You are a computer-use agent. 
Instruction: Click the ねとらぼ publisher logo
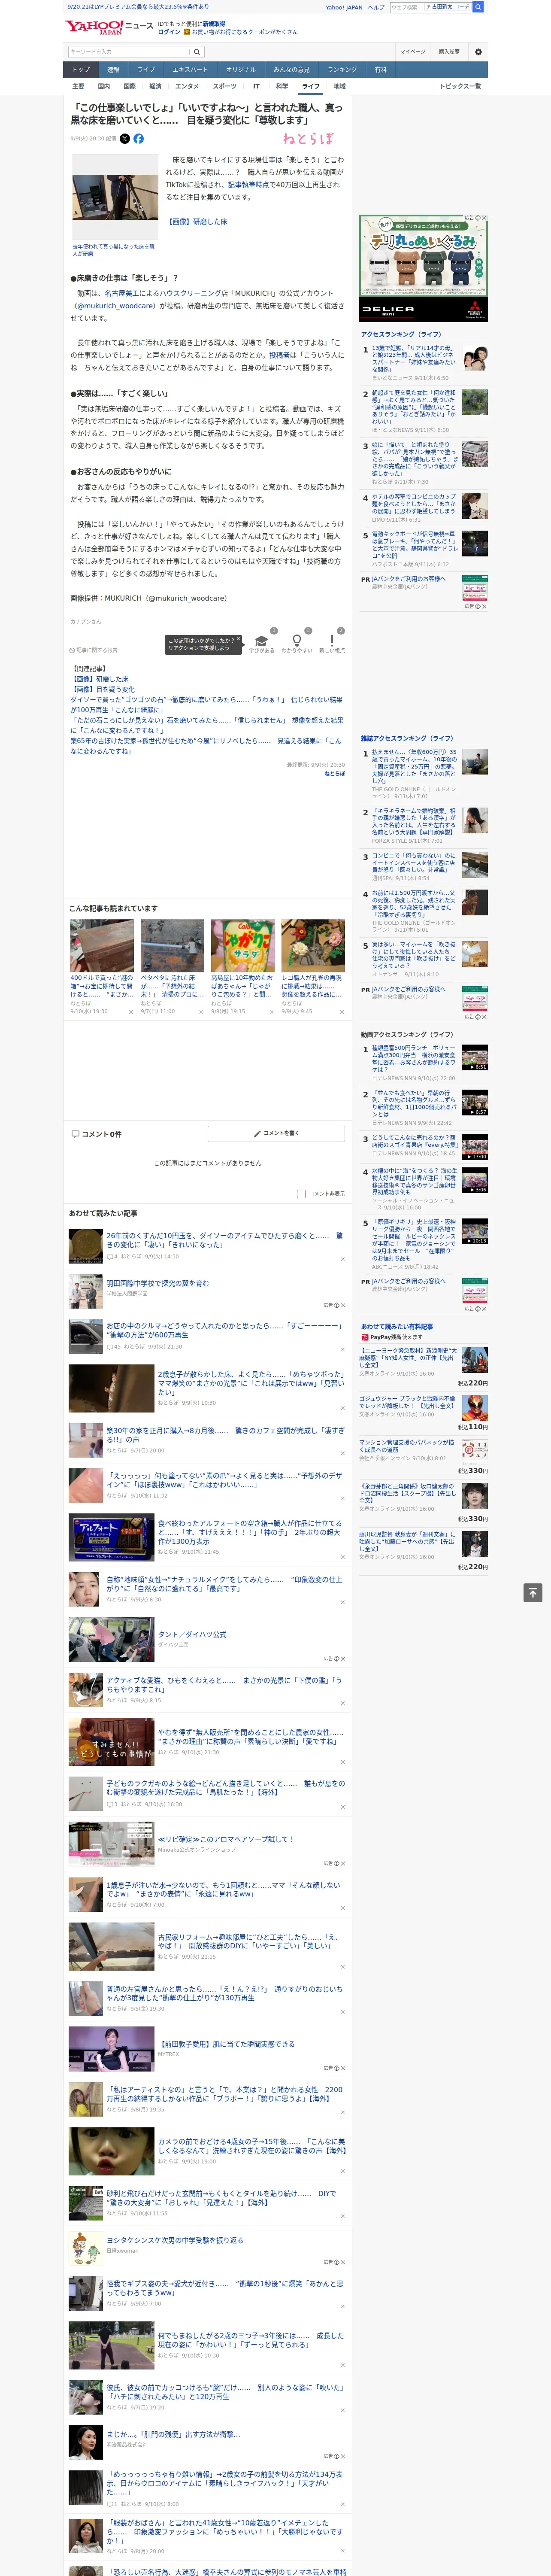pyautogui.click(x=308, y=139)
